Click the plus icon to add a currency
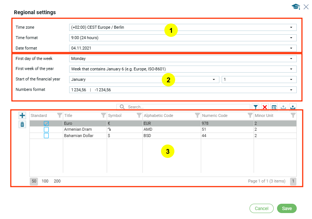 22,116
